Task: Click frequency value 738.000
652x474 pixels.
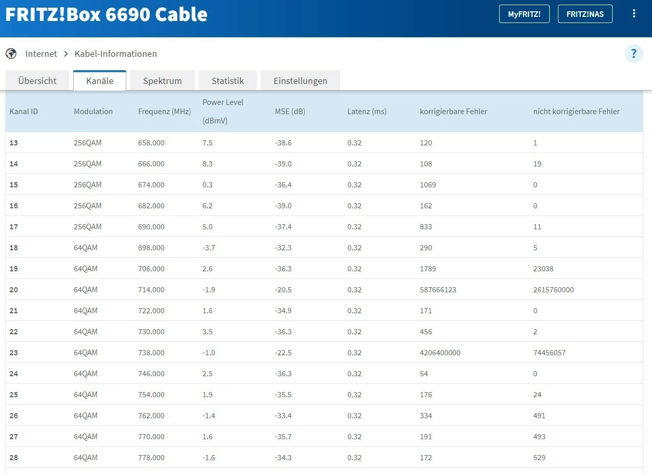Action: tap(151, 353)
